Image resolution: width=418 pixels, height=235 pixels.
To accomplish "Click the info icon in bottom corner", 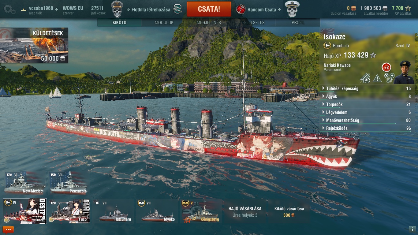I will (412, 229).
